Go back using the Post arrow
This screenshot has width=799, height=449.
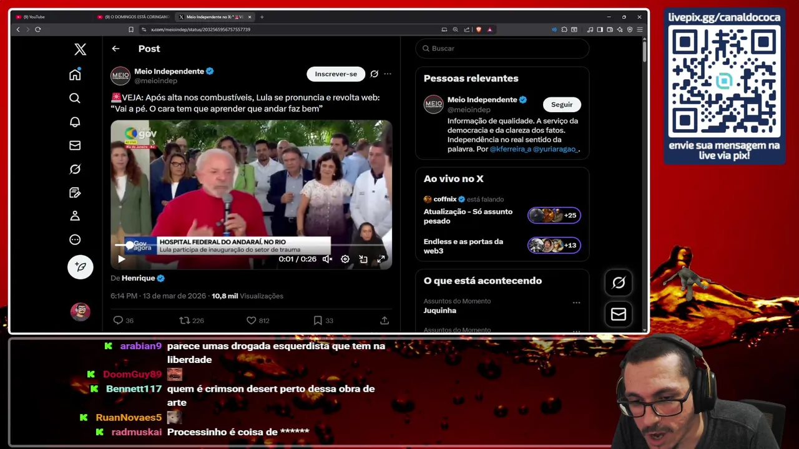pyautogui.click(x=115, y=49)
